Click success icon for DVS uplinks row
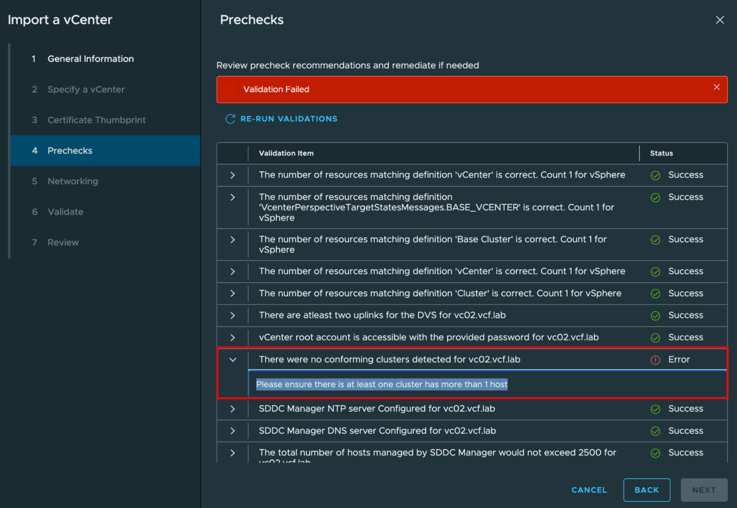The height and width of the screenshot is (508, 737). coord(655,316)
